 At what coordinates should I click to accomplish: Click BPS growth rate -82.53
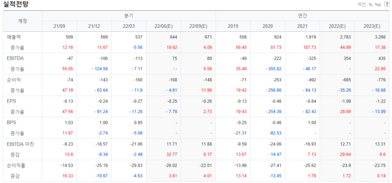275,133
